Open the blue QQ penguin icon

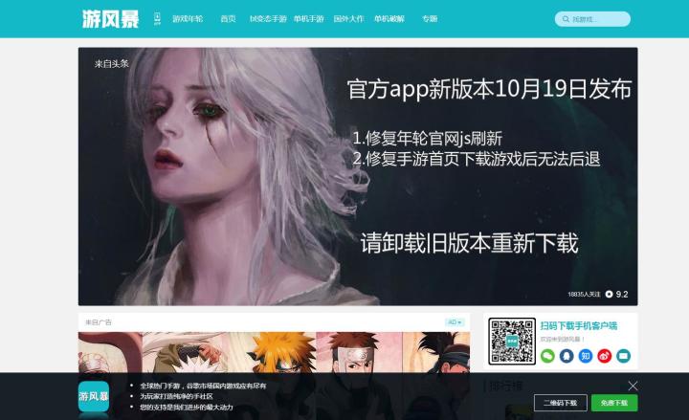coord(567,356)
